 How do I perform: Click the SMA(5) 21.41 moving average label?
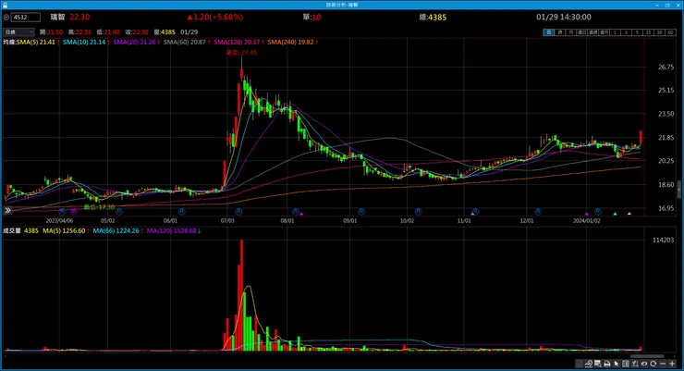click(x=36, y=42)
